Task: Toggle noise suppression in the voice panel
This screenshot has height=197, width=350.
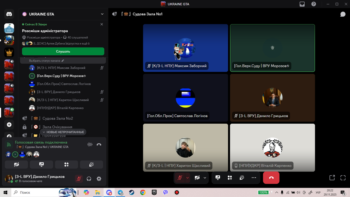Action: point(90,144)
